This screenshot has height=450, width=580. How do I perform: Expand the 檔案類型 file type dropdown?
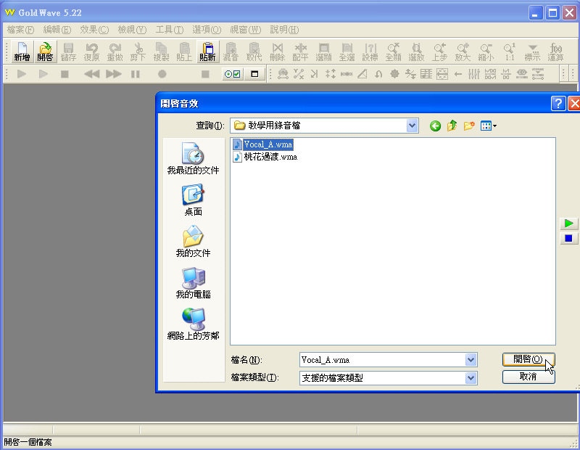(471, 378)
